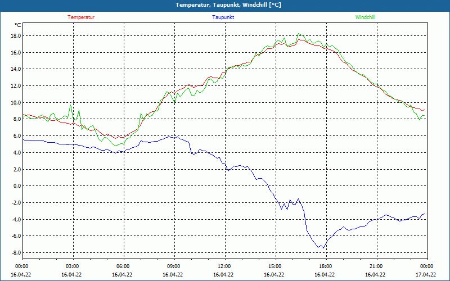Click the blue dew point minimum near 18:00
The height and width of the screenshot is (281, 450).
tap(324, 248)
